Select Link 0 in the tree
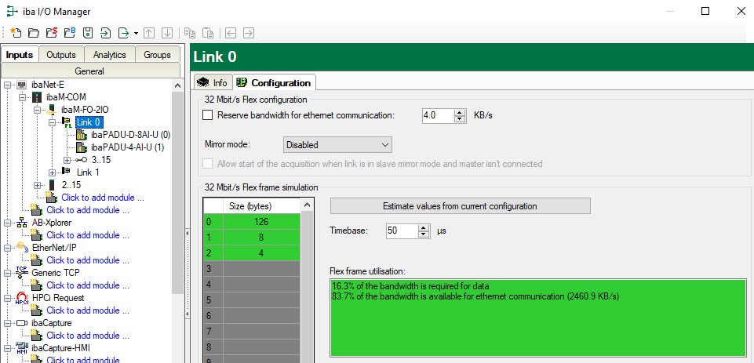The width and height of the screenshot is (754, 363). click(x=89, y=122)
